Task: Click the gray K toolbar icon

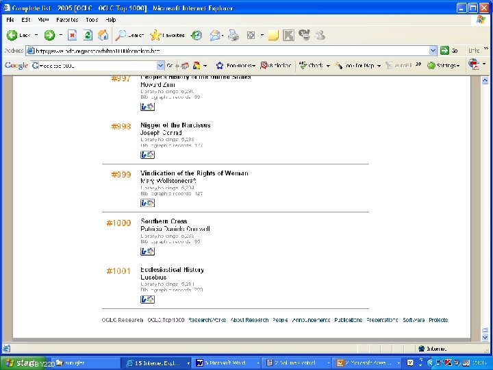Action: click(288, 35)
